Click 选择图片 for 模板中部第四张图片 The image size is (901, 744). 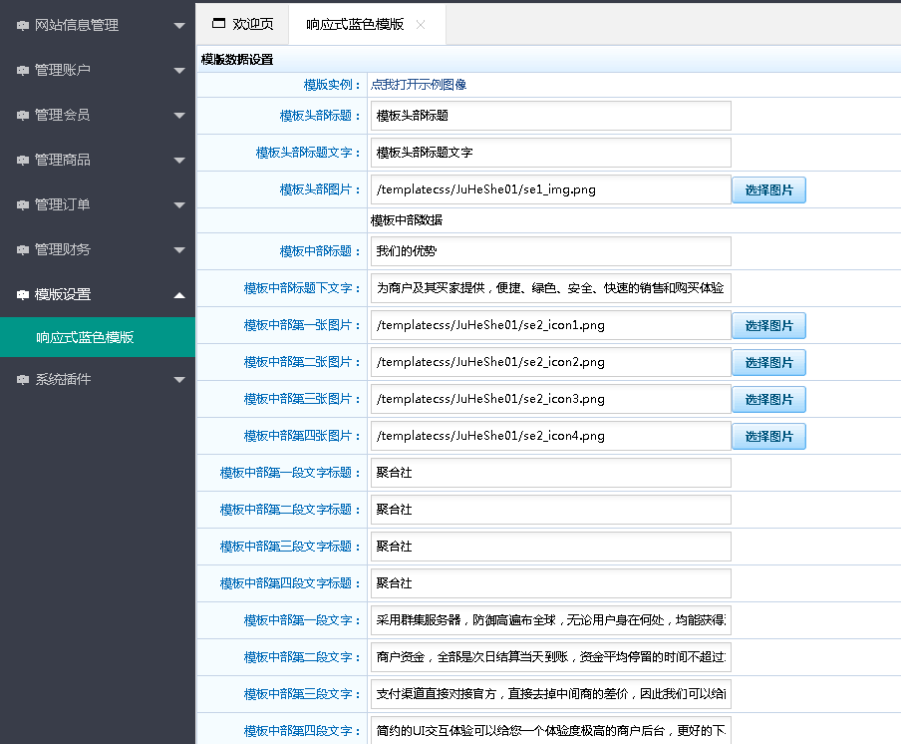[767, 436]
